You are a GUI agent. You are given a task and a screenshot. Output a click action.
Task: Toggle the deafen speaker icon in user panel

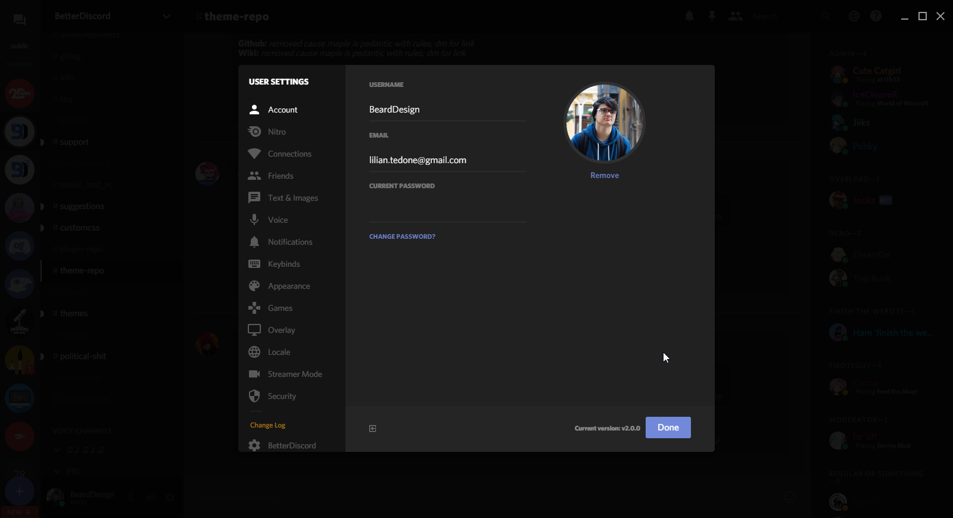tap(151, 497)
